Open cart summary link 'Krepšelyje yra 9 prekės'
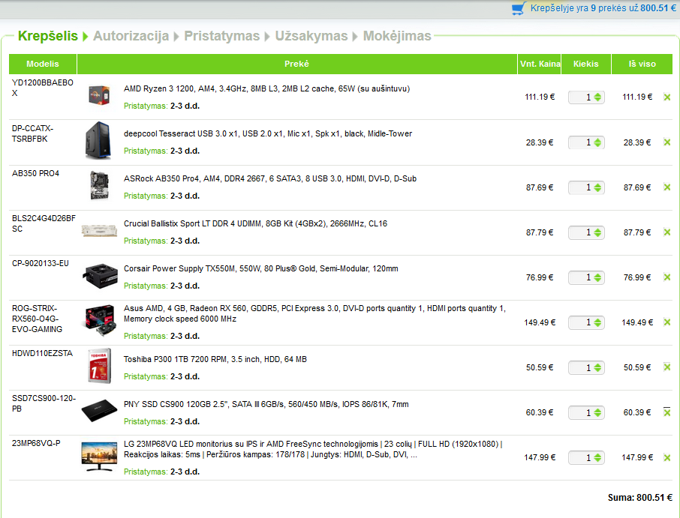 pos(603,8)
